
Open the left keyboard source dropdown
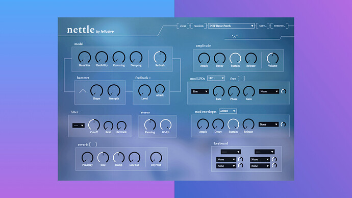click(x=231, y=152)
